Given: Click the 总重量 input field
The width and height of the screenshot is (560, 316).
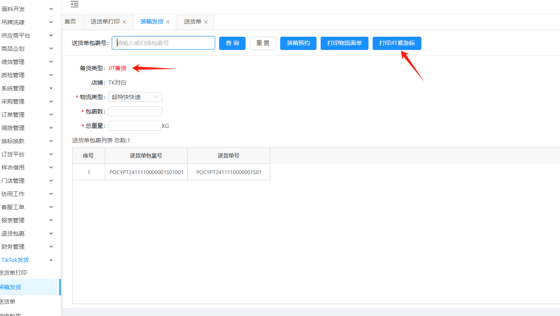Looking at the screenshot, I should pyautogui.click(x=135, y=126).
